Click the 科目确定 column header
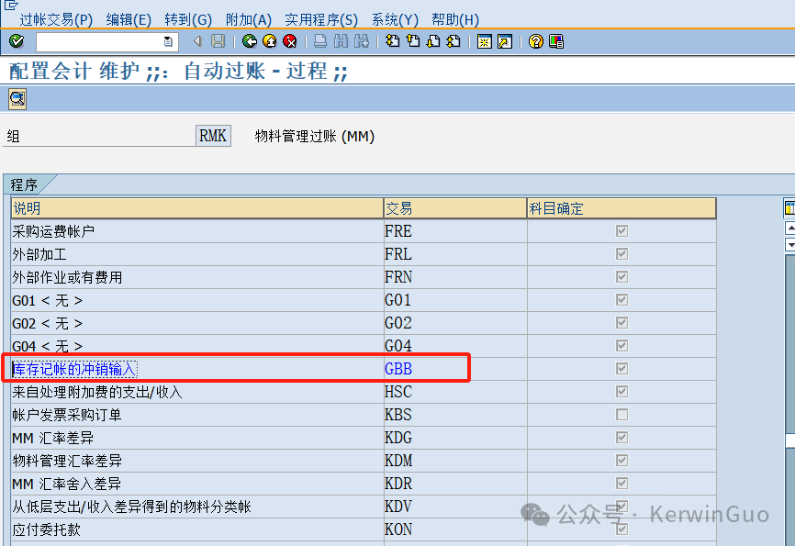 coord(621,208)
